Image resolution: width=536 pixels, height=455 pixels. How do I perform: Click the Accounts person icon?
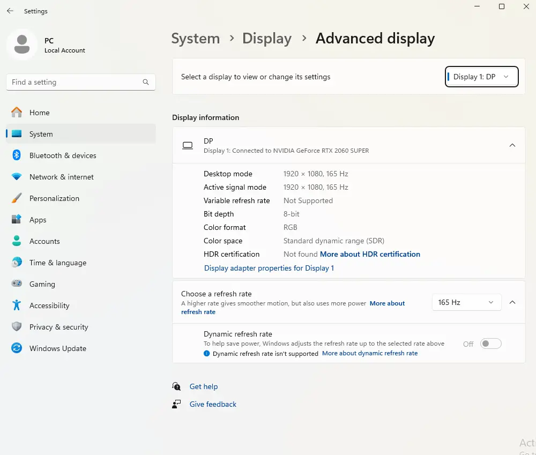pos(17,241)
